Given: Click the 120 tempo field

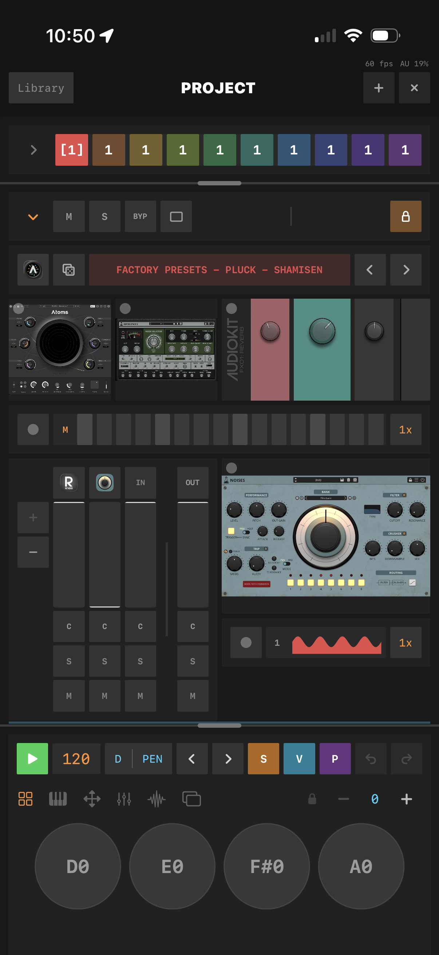Looking at the screenshot, I should point(76,759).
